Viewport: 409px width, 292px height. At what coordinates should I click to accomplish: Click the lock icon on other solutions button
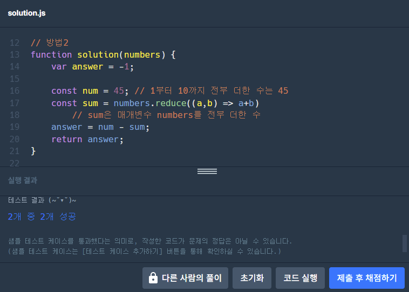pos(153,278)
